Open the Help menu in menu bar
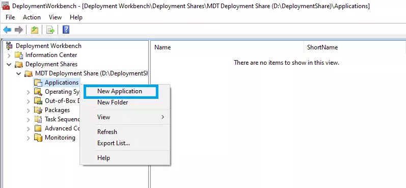The width and height of the screenshot is (406, 188). click(x=76, y=17)
